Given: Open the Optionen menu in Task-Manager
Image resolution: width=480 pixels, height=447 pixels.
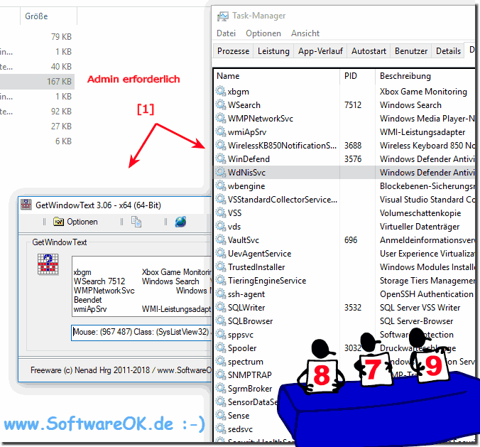Looking at the screenshot, I should pos(263,33).
